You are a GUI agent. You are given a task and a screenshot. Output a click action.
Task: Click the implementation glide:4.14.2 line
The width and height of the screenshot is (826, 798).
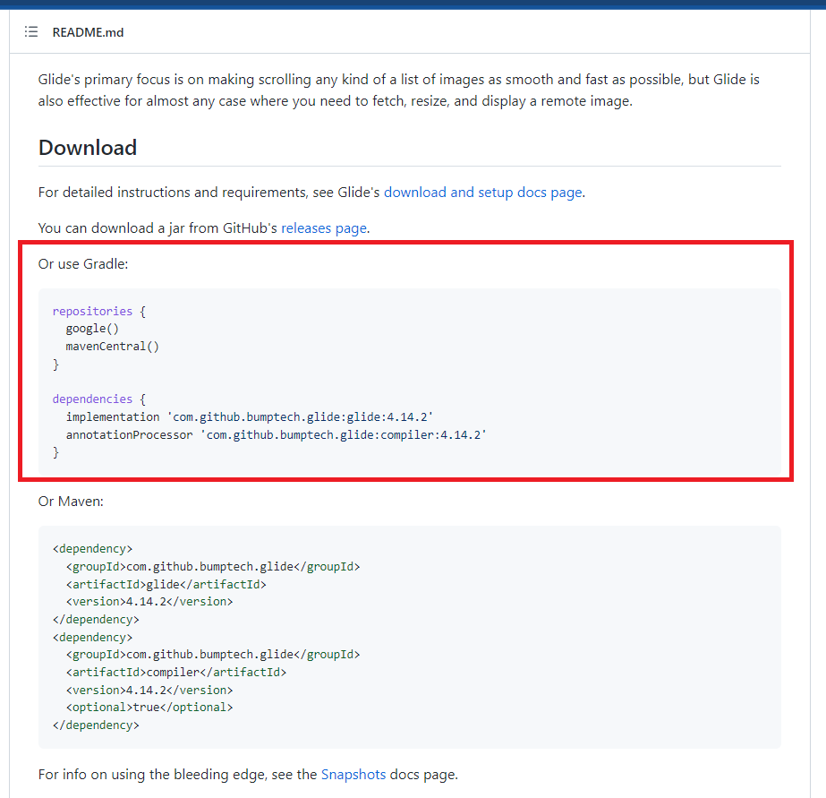coord(249,417)
